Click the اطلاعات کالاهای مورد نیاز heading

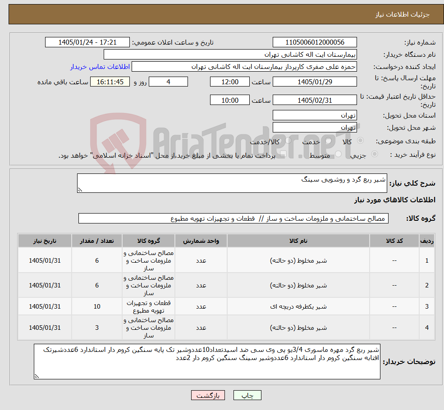pos(395,200)
